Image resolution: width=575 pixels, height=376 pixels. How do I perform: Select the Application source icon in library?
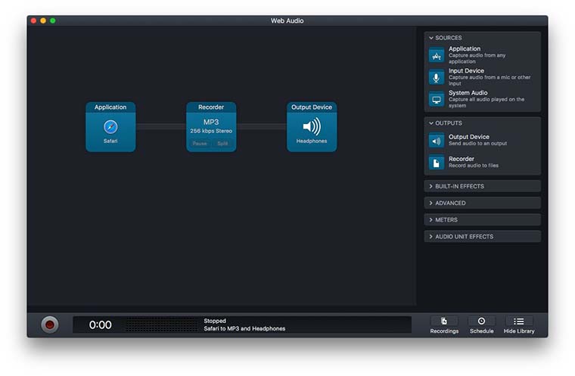click(x=437, y=55)
